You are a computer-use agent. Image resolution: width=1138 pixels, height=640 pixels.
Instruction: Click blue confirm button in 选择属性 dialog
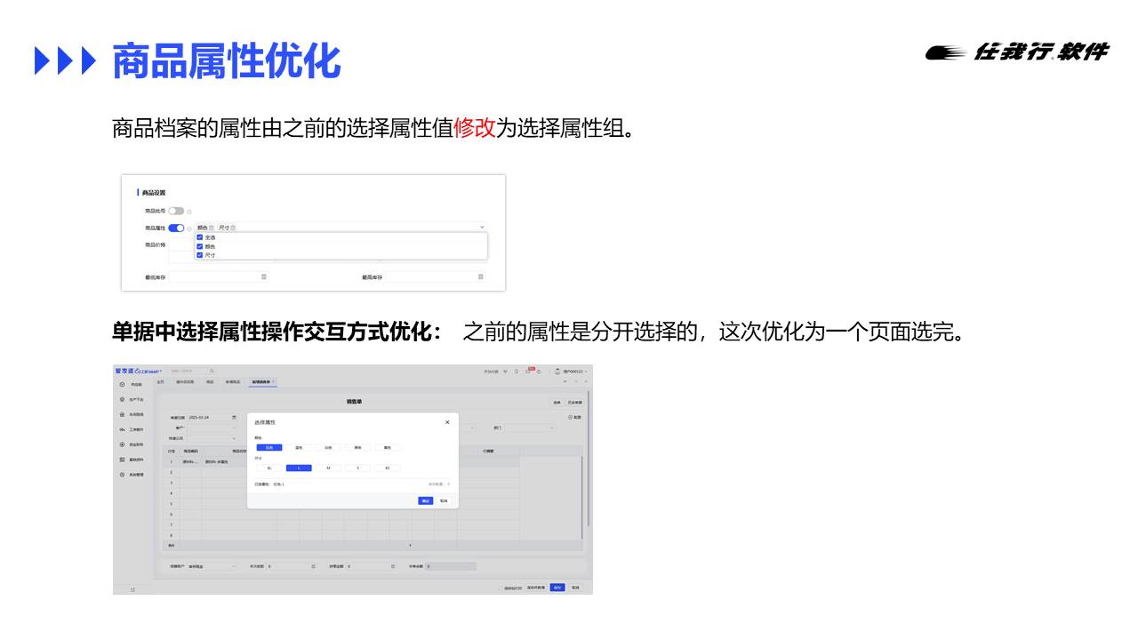[425, 501]
